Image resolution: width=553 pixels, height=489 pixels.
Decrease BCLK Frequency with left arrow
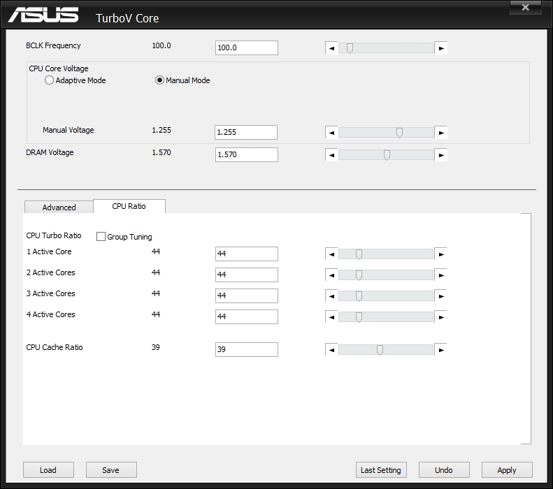(x=331, y=48)
